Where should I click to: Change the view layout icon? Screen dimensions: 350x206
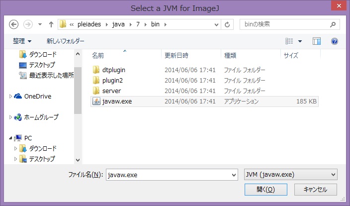coord(289,41)
